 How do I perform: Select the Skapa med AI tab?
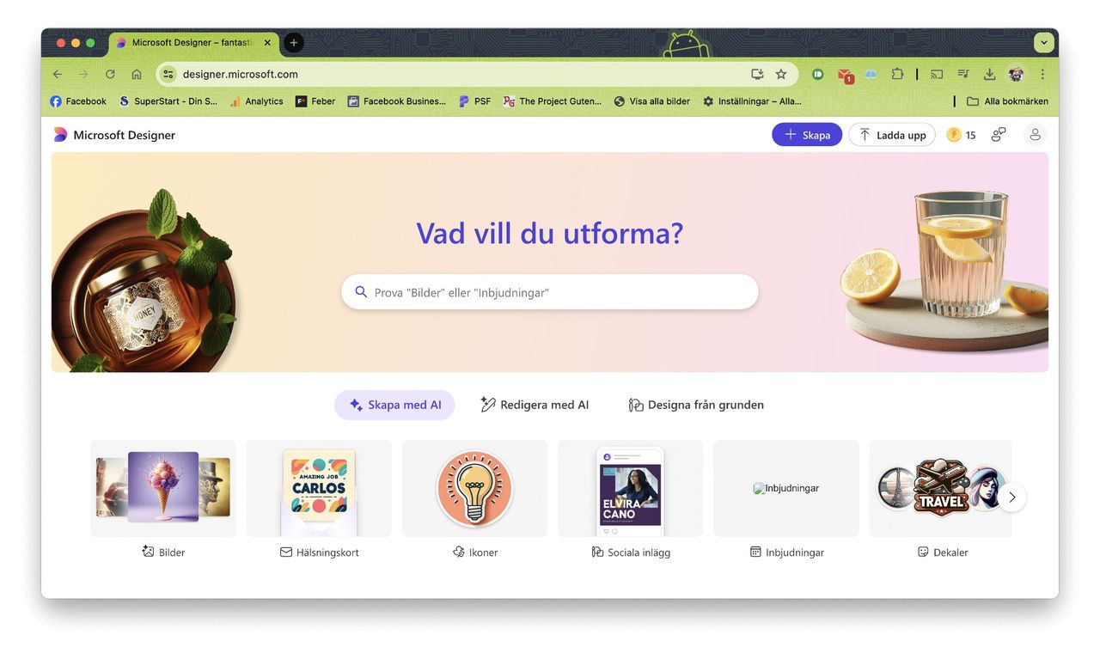394,405
